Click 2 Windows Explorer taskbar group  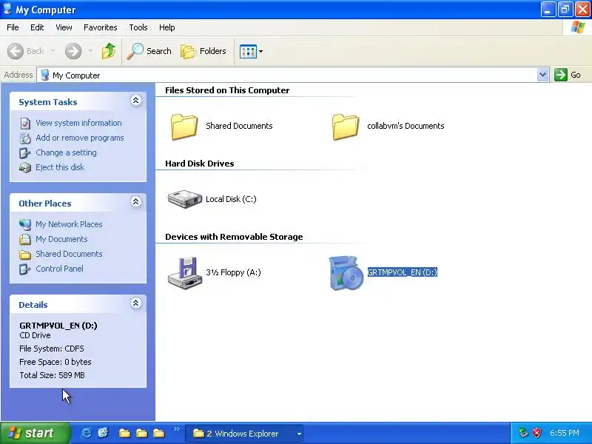pyautogui.click(x=246, y=434)
